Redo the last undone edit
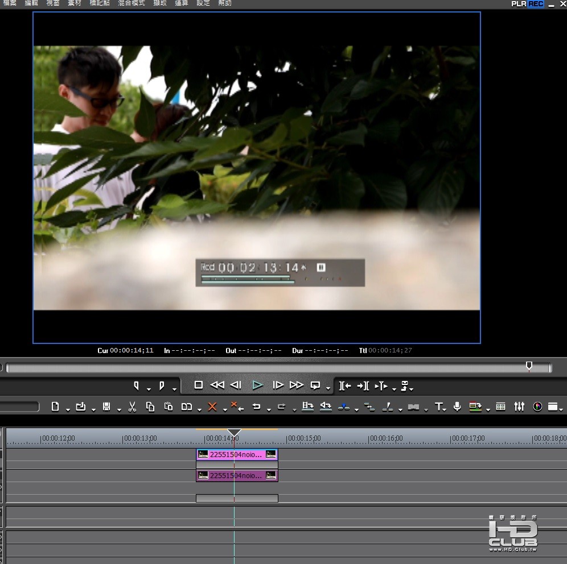 [282, 407]
